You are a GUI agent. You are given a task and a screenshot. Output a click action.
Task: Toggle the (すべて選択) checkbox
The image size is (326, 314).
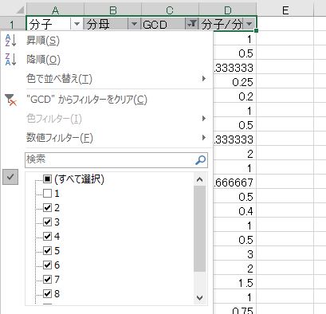coord(47,179)
